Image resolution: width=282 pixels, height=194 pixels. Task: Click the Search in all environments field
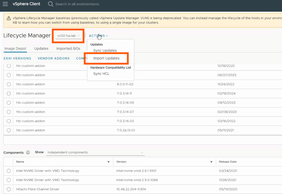(x=77, y=4)
